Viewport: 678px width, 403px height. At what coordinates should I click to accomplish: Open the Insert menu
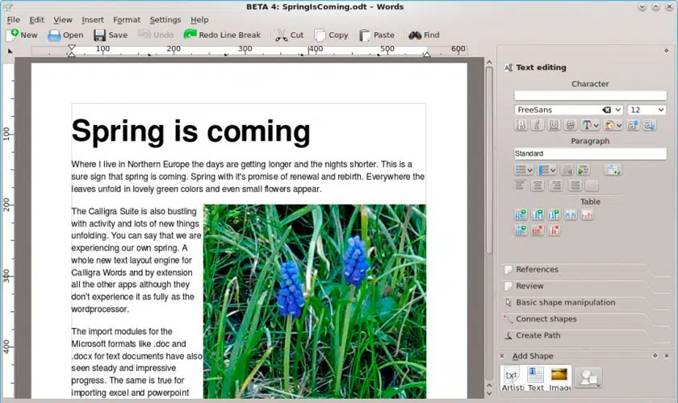(93, 20)
